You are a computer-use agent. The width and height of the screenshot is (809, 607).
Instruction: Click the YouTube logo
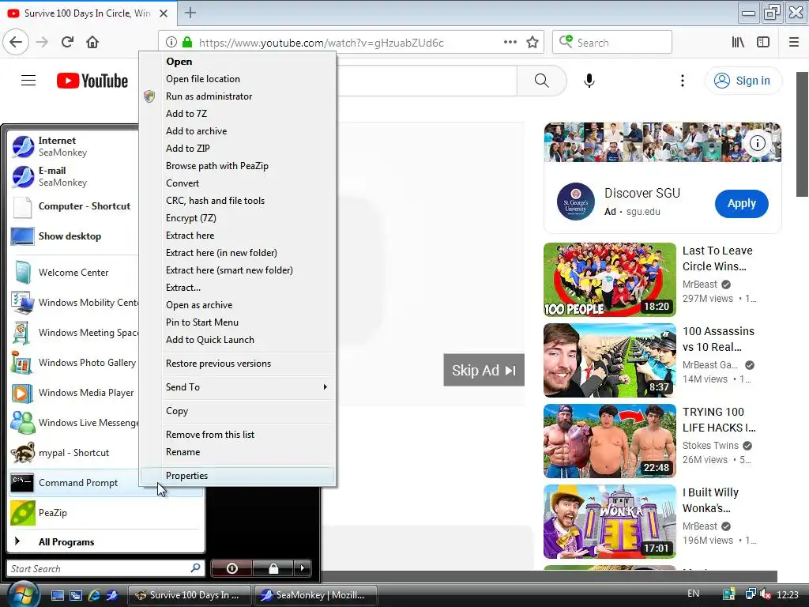[92, 81]
